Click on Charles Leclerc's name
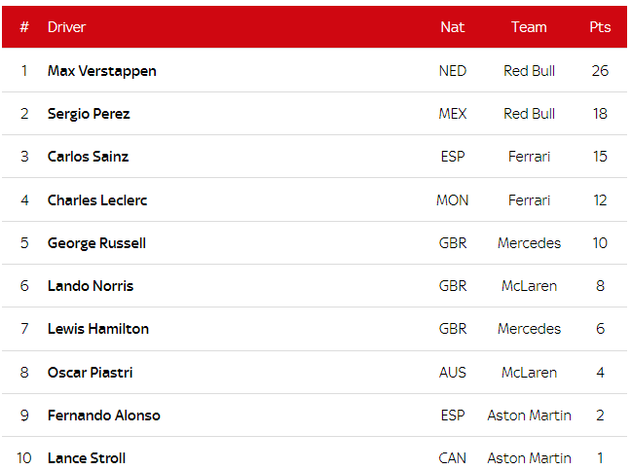 tap(97, 200)
